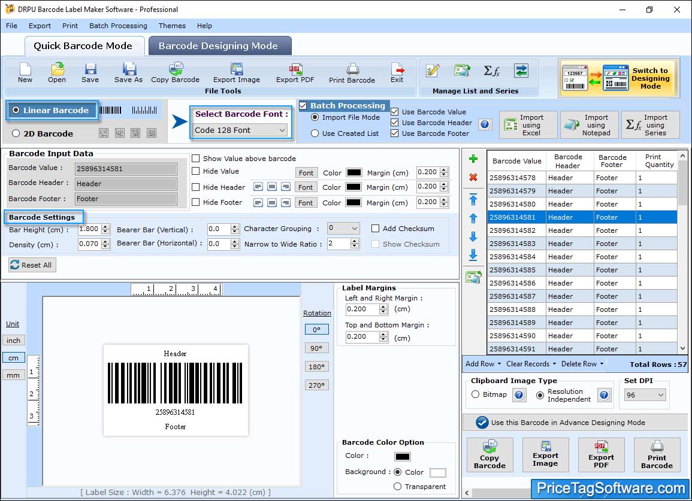The image size is (692, 501).
Task: Click Switch to Designing Mode
Action: click(x=619, y=78)
